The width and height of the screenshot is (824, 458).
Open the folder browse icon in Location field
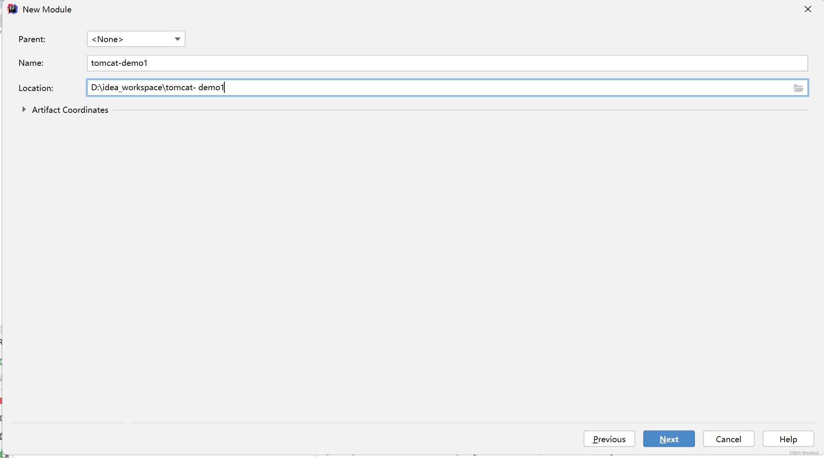[x=798, y=88]
